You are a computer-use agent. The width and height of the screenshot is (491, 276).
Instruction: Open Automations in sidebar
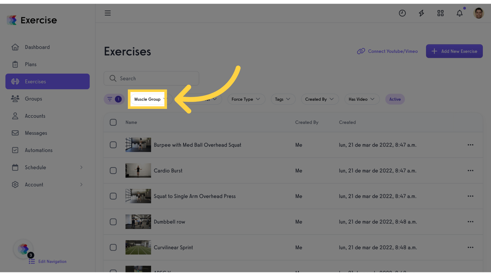coord(38,150)
